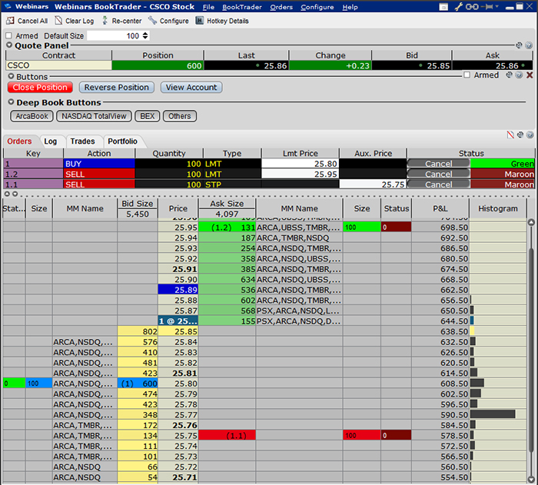Open Quote Panel help icon
The width and height of the screenshot is (538, 485).
[529, 45]
